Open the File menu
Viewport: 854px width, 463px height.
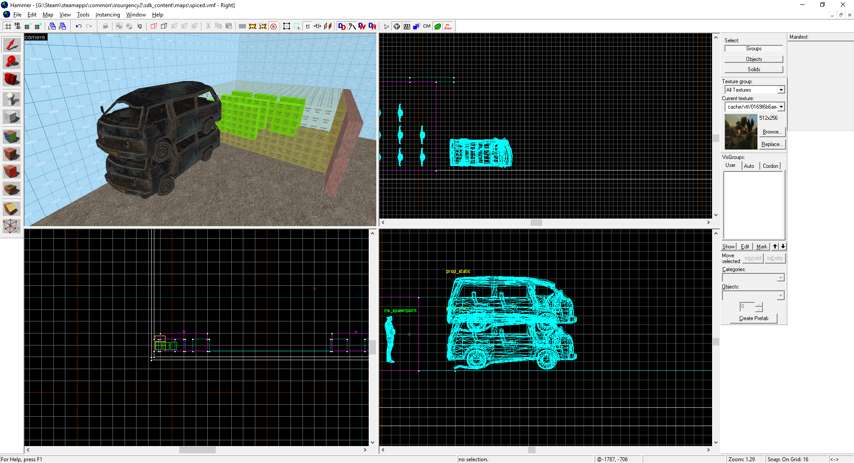coord(17,15)
